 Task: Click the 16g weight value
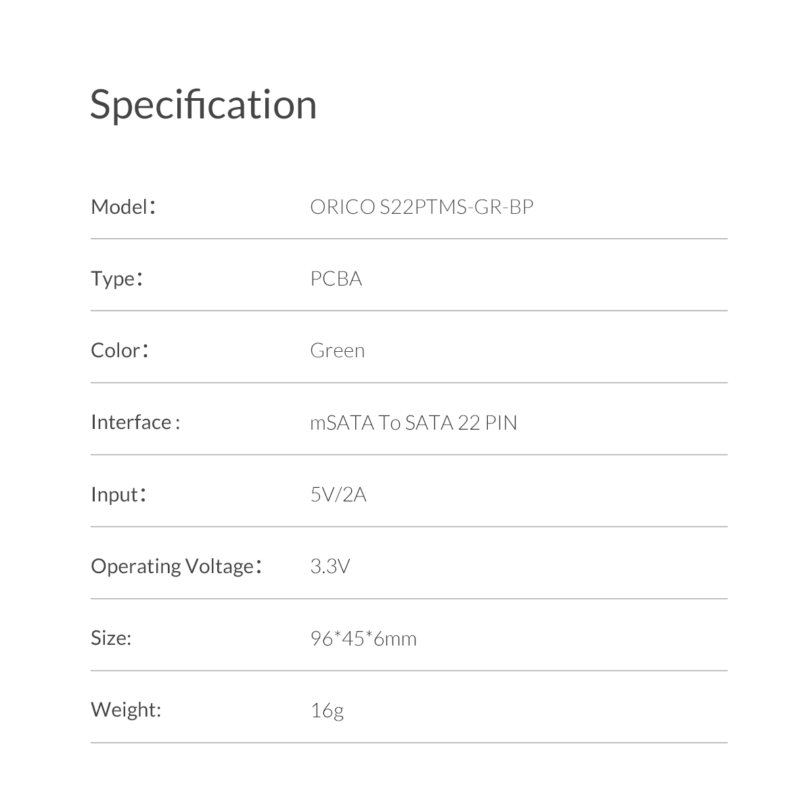[x=328, y=711]
